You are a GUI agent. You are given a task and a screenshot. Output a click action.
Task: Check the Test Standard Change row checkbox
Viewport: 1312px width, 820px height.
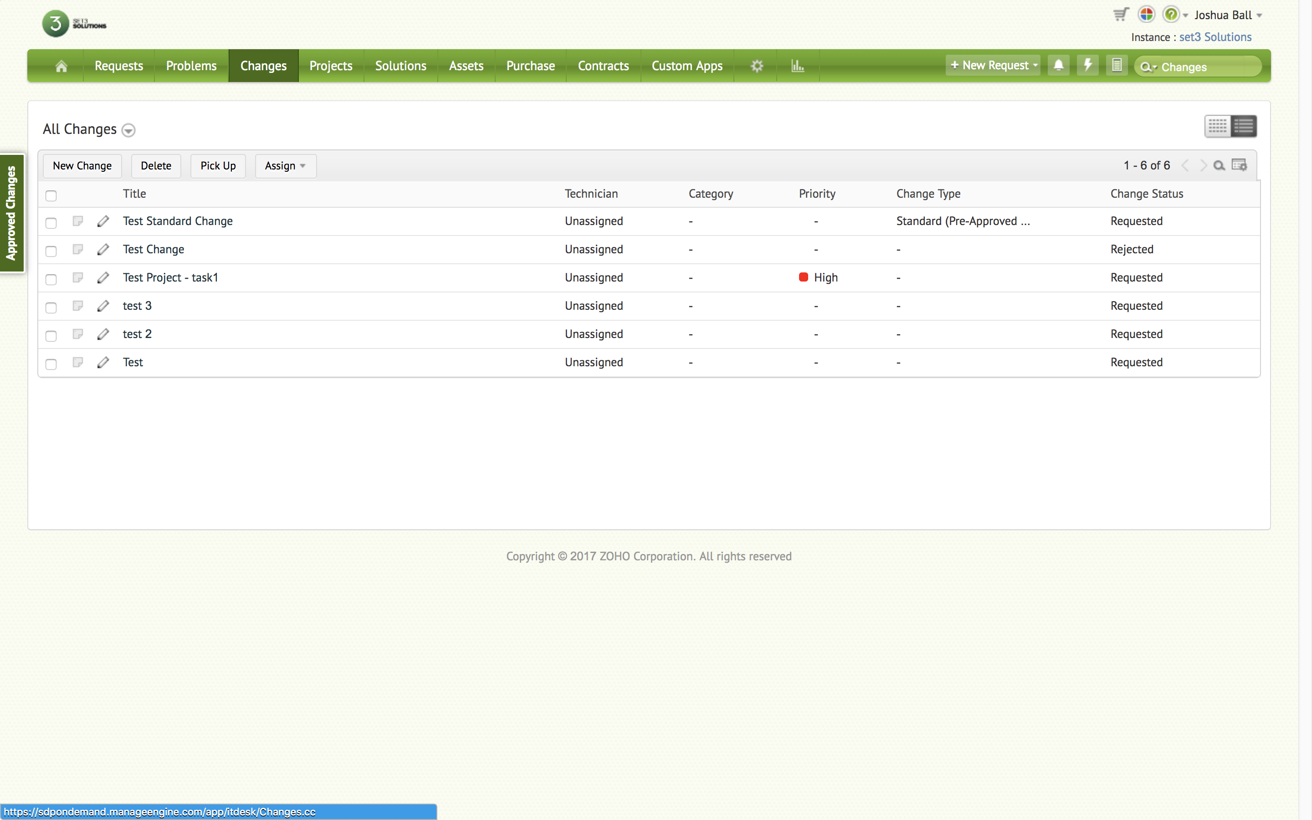pos(51,223)
